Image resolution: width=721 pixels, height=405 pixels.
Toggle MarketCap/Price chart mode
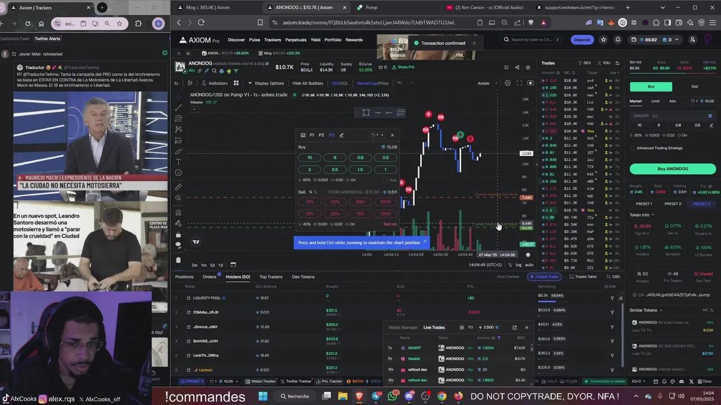click(x=372, y=83)
